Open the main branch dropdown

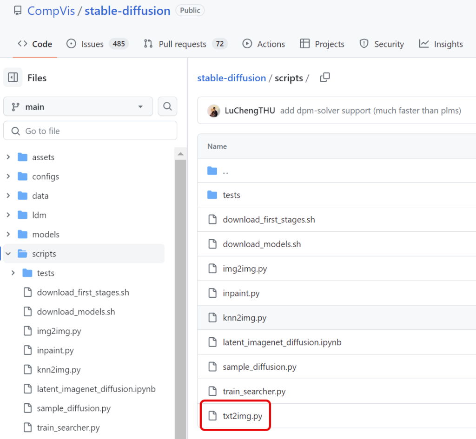pyautogui.click(x=78, y=106)
